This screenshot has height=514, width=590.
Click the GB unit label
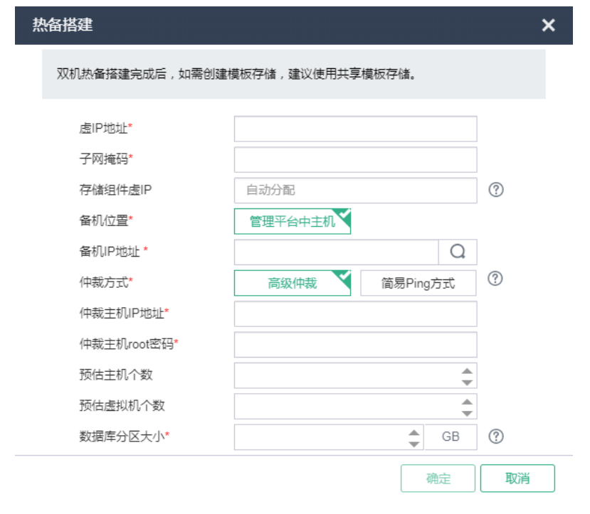point(451,437)
